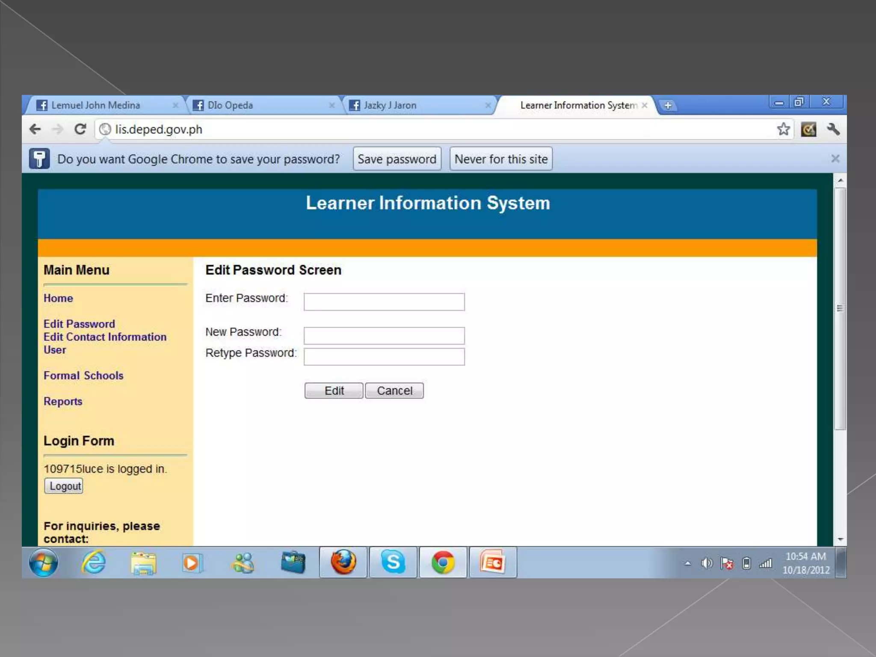Open the Reports link
The width and height of the screenshot is (876, 657).
click(x=63, y=401)
